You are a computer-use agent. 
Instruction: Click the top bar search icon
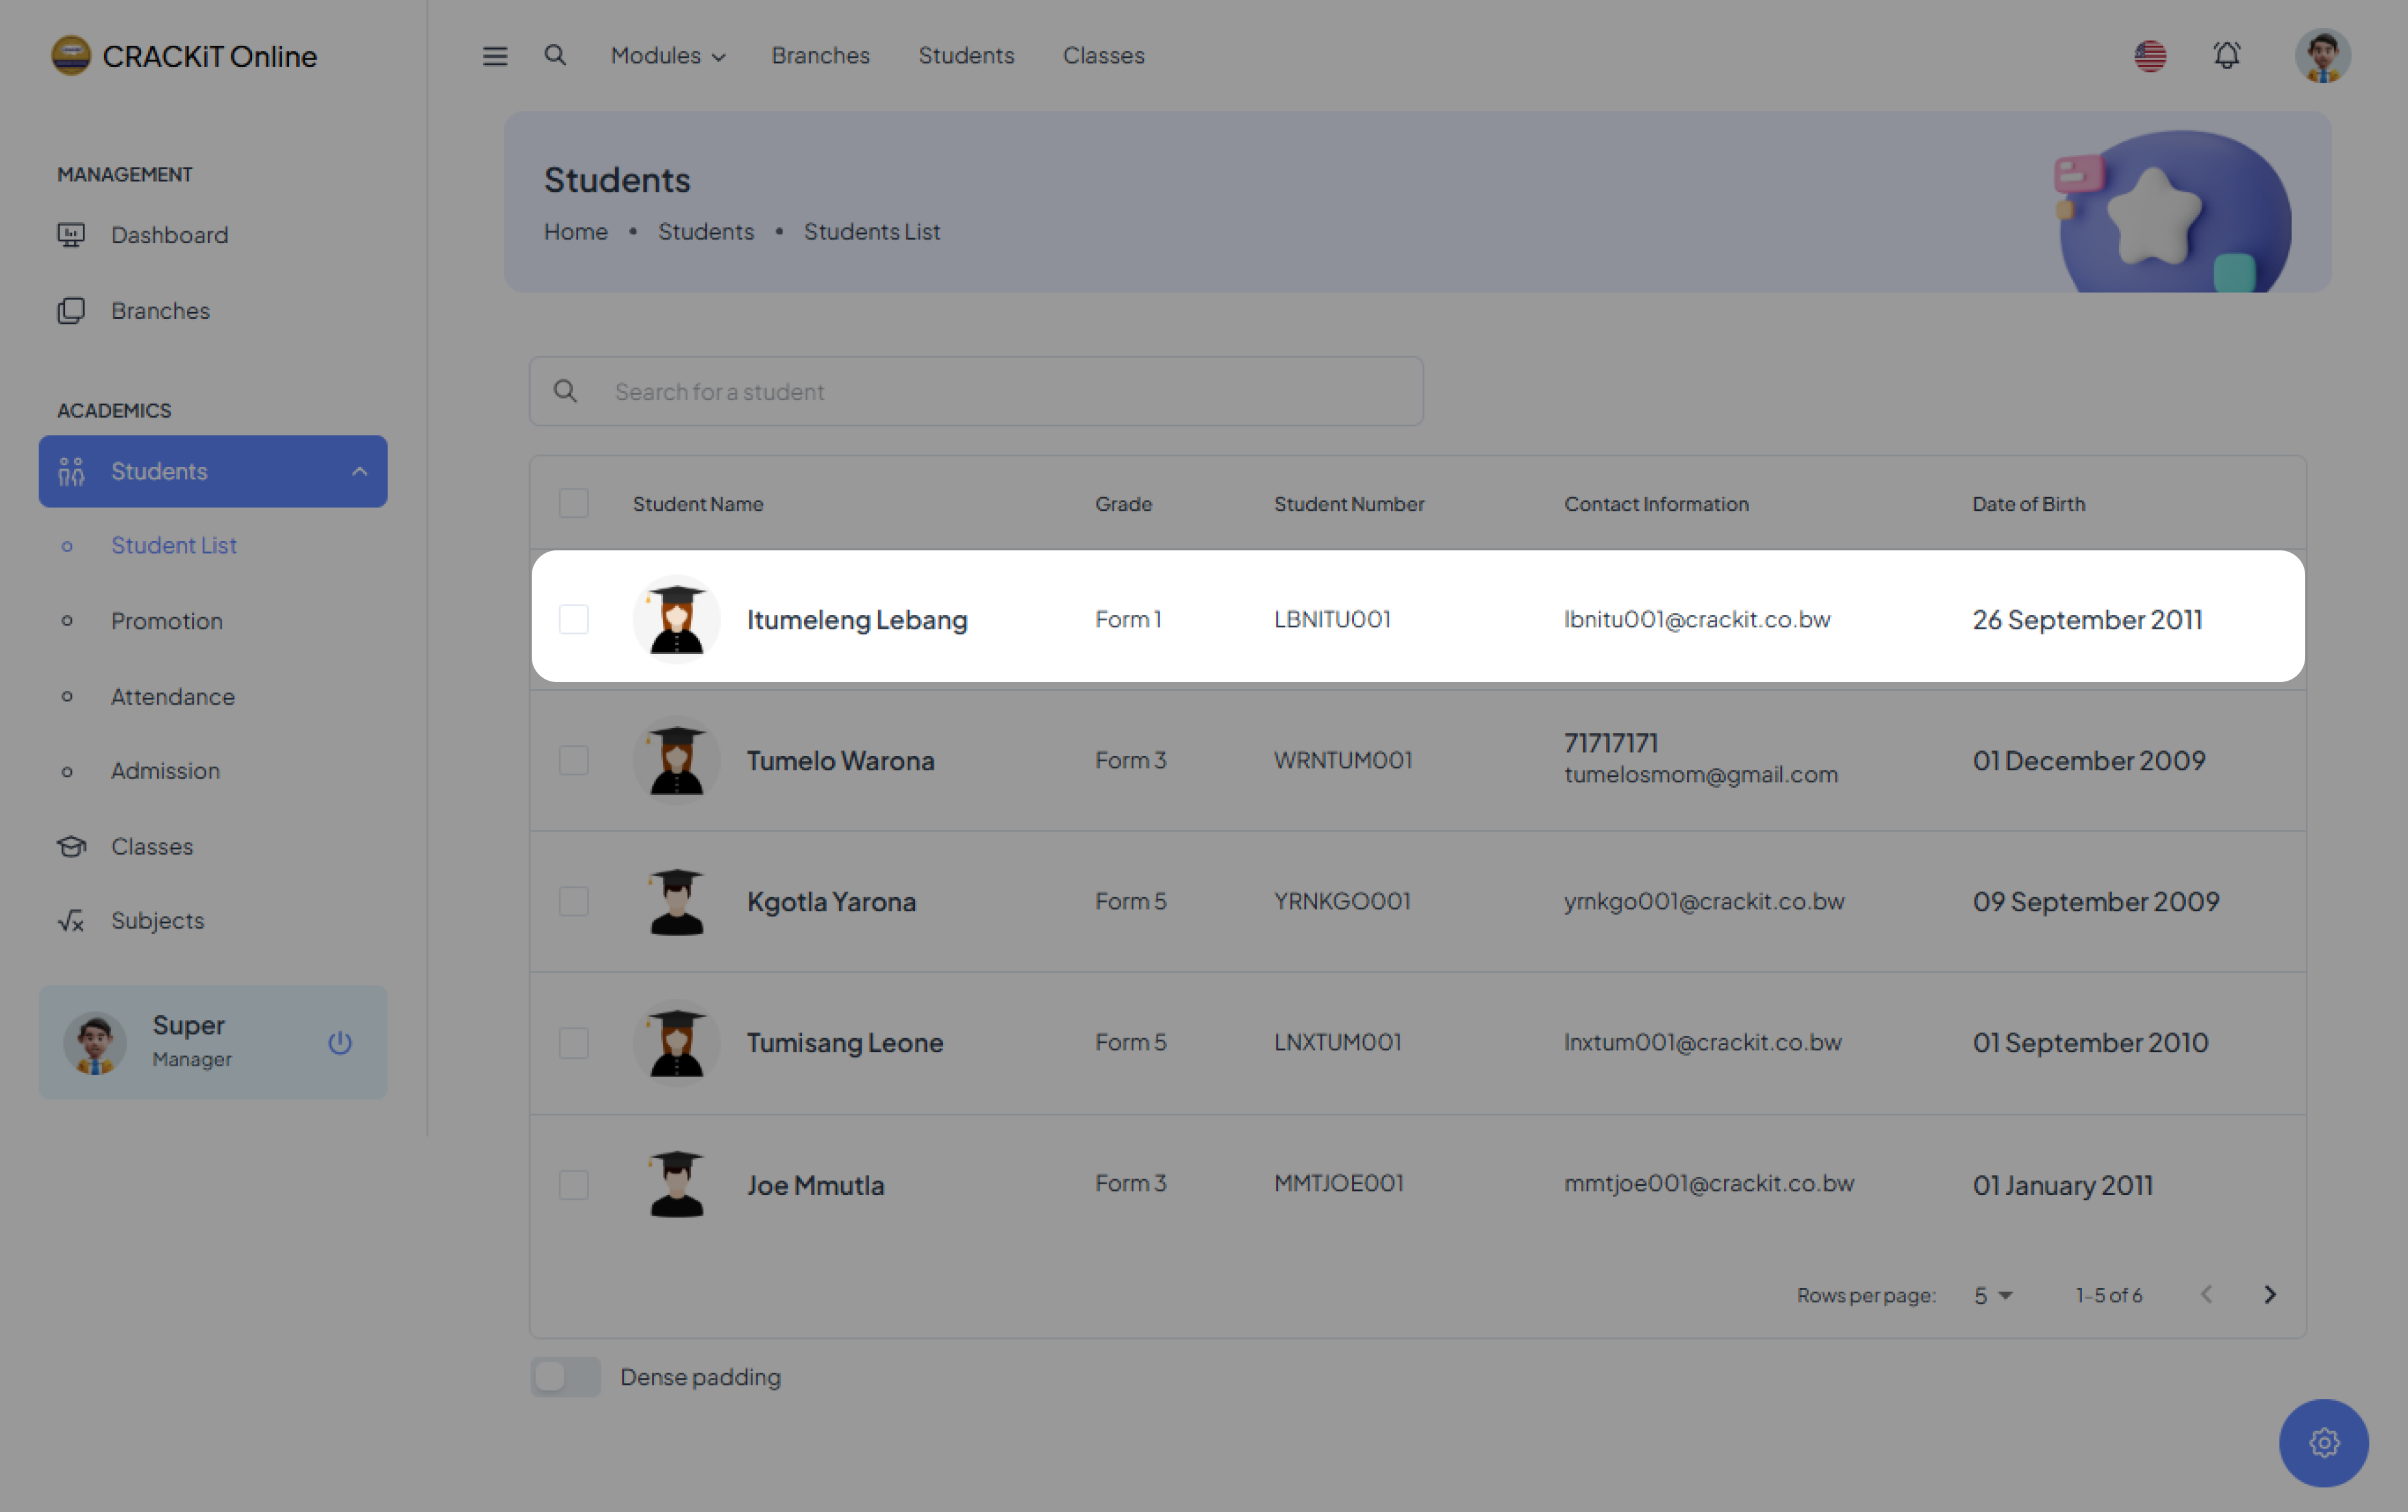555,56
